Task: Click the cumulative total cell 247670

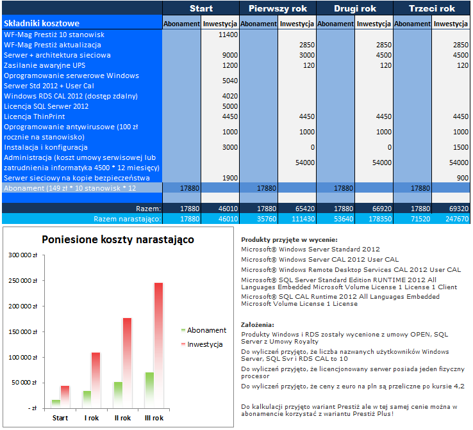Action: (451, 219)
